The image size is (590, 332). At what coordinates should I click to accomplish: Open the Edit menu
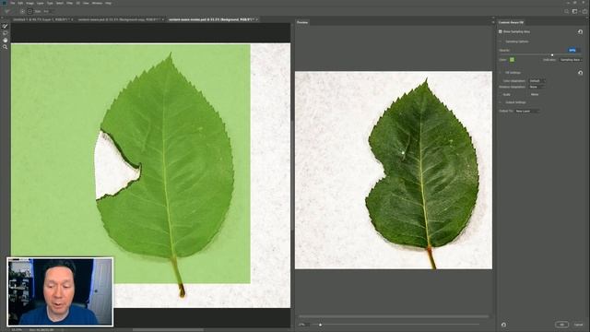20,3
